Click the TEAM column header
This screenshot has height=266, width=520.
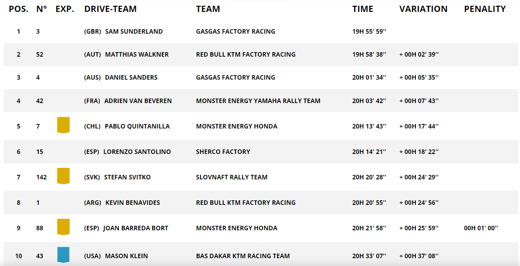208,9
